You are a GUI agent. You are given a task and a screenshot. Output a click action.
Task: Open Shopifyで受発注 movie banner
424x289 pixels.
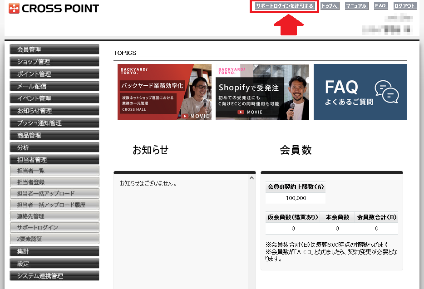coord(262,92)
